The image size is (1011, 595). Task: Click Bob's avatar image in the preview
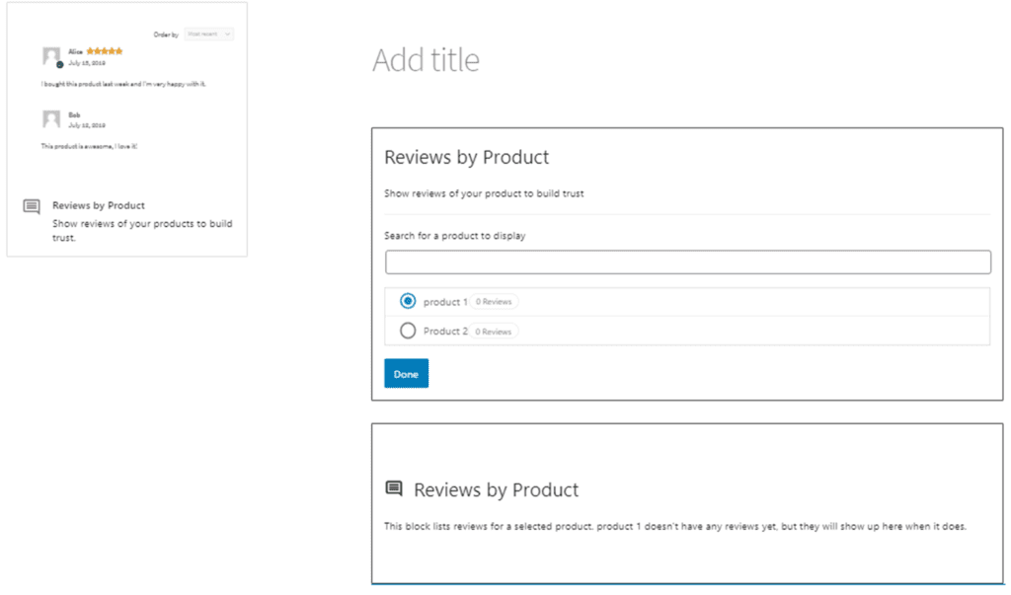51,119
